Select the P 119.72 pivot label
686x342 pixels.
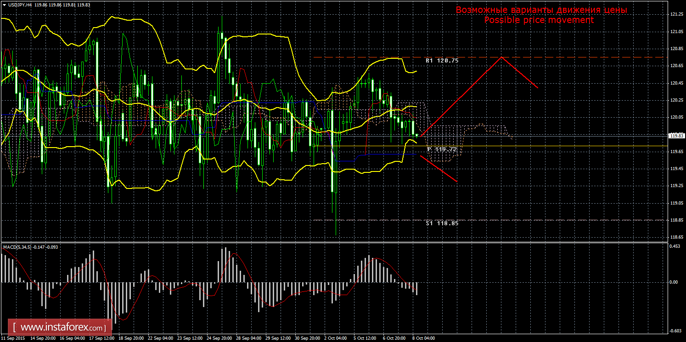(442, 149)
